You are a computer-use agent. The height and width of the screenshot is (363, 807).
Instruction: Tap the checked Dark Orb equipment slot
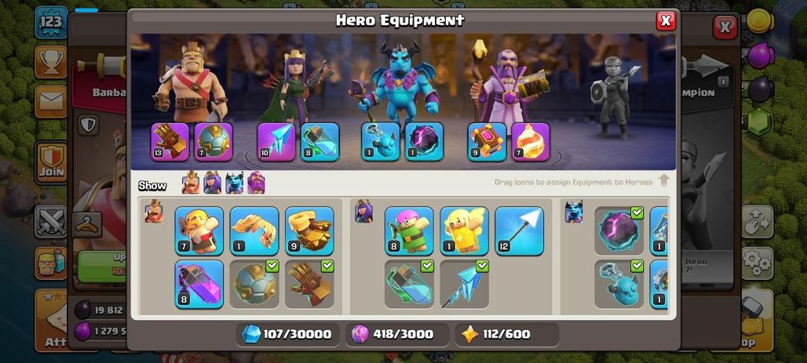619,231
